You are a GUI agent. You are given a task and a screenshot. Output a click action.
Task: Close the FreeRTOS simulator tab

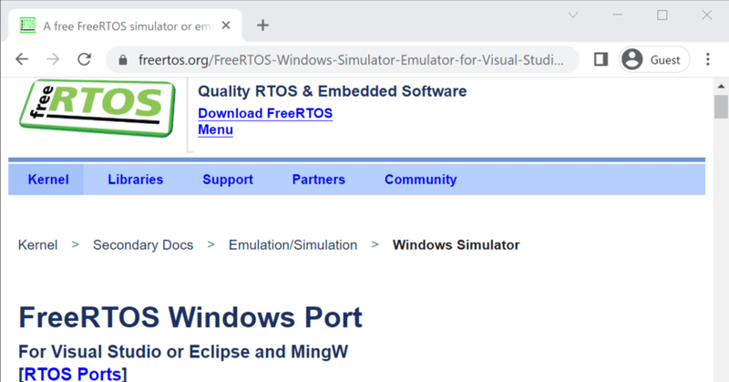point(226,26)
